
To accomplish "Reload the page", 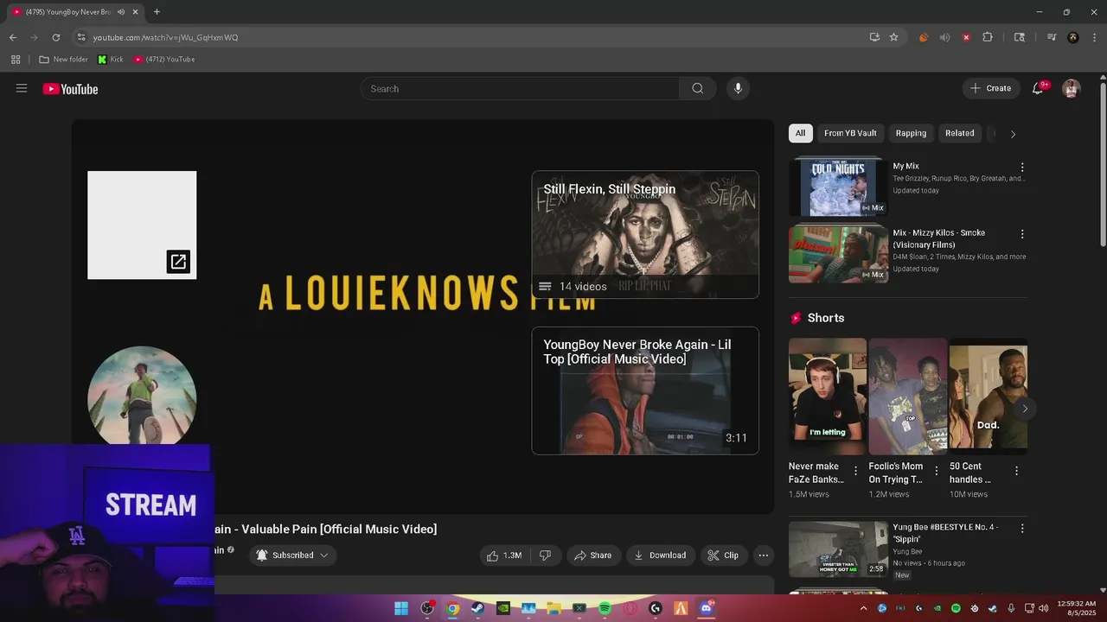I will (x=56, y=37).
